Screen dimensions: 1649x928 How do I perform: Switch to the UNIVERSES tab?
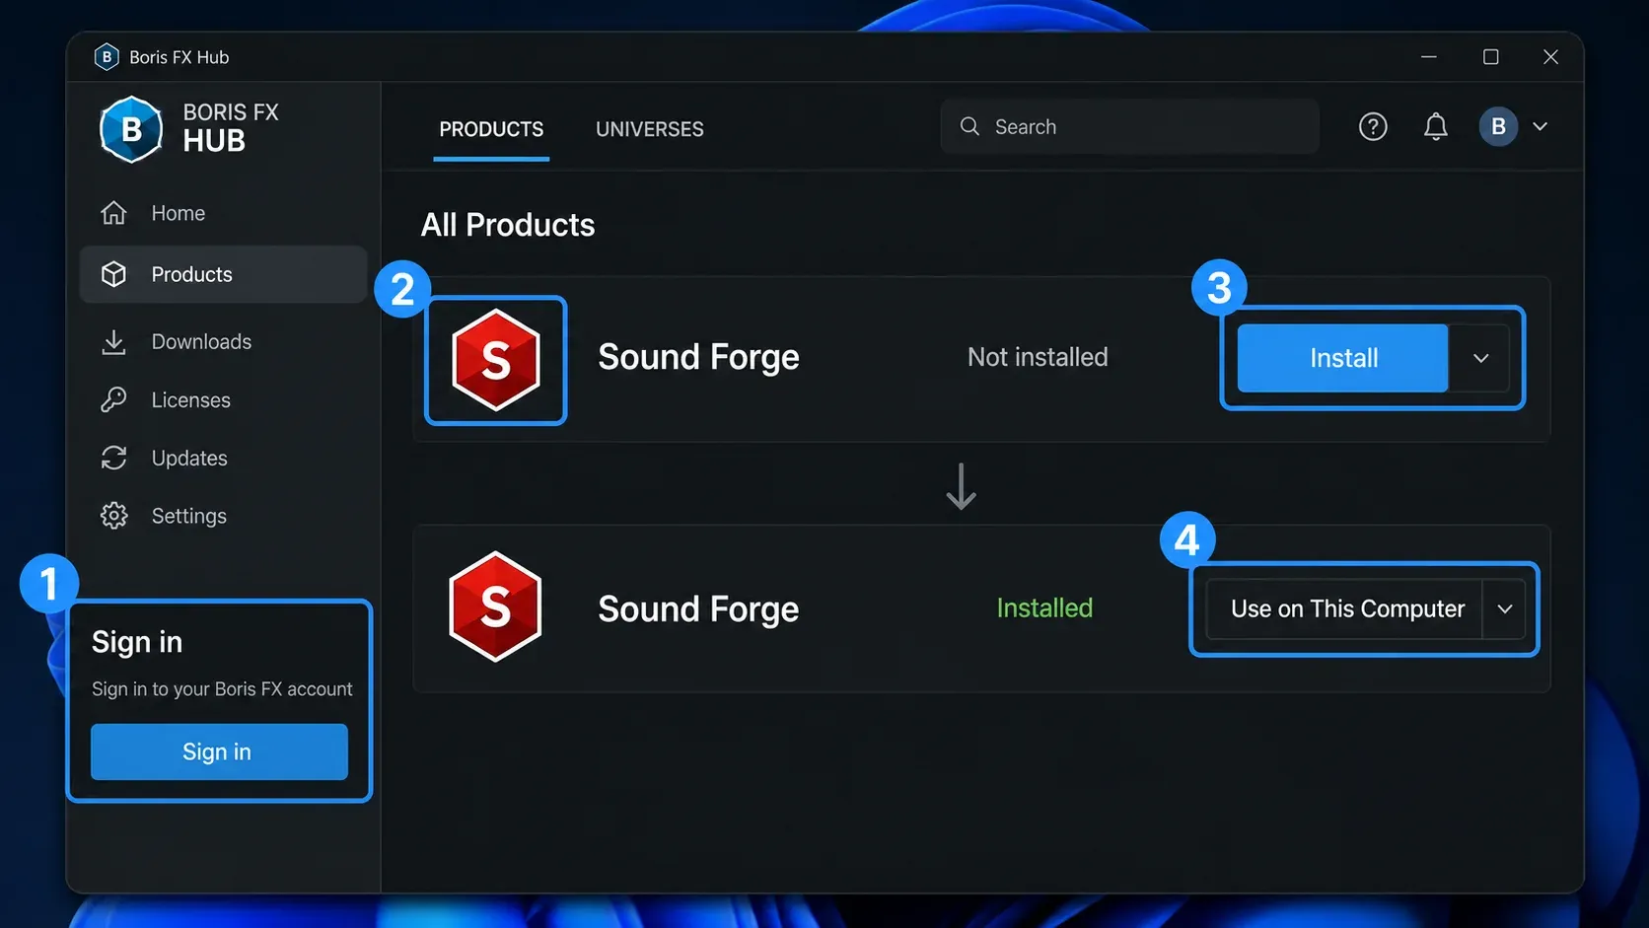[650, 129]
